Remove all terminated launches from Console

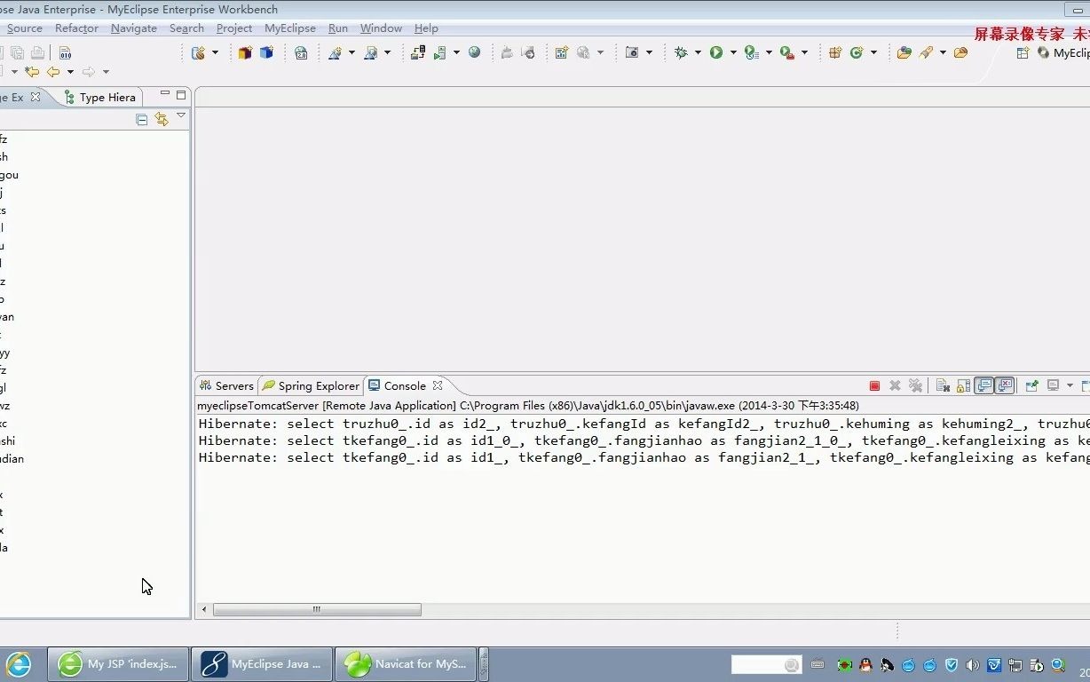(x=916, y=385)
